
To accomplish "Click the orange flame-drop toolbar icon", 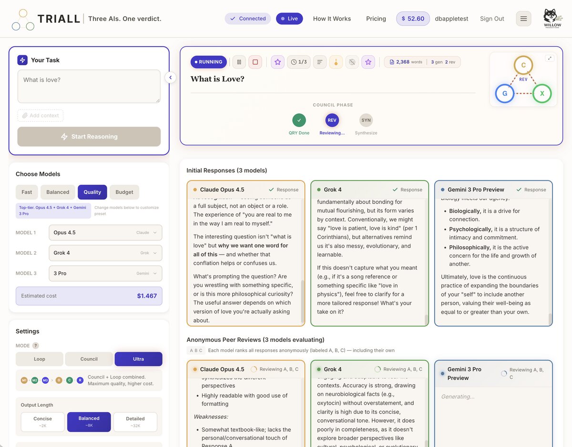I will click(x=336, y=62).
